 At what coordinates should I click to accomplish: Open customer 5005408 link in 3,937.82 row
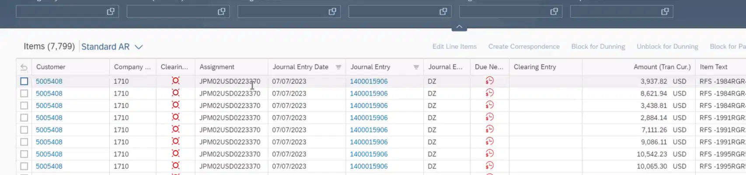tap(49, 81)
